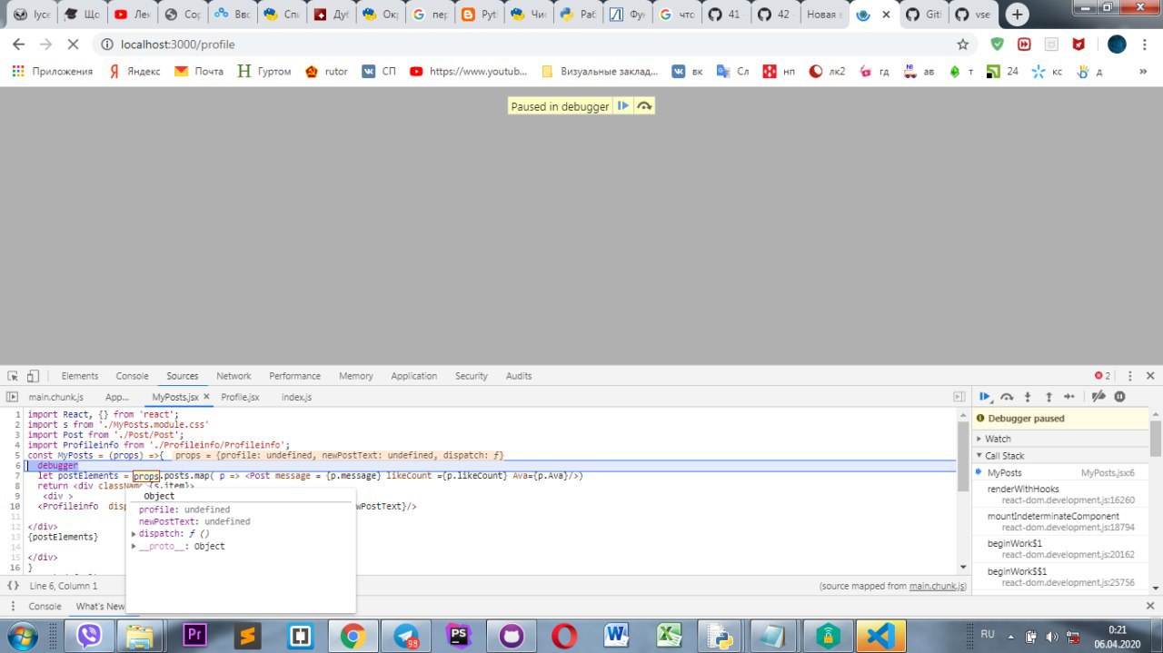Viewport: 1163px width, 653px height.
Task: Switch to the Network tab
Action: point(234,376)
